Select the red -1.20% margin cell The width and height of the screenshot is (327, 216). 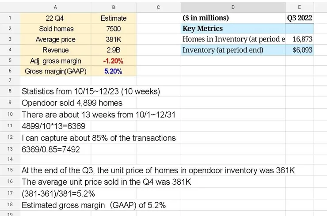click(114, 61)
